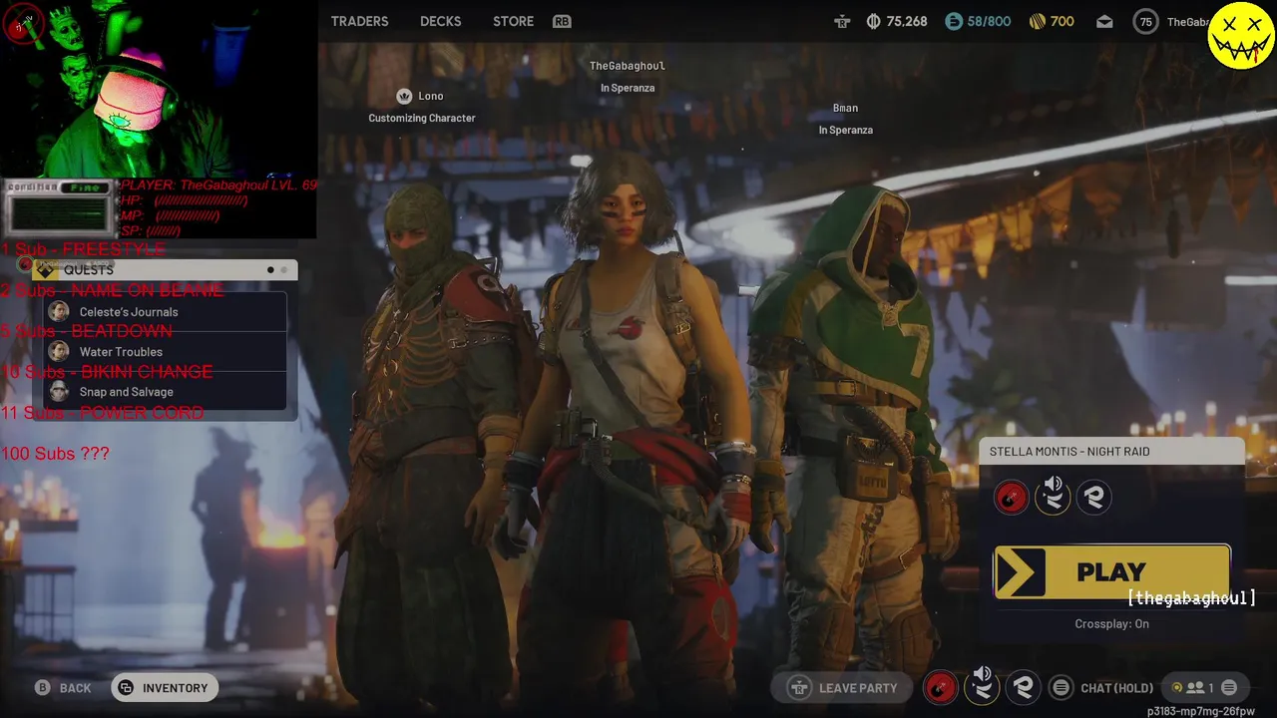This screenshot has width=1277, height=718.
Task: Go BACK using the bottom-left label
Action: click(75, 688)
